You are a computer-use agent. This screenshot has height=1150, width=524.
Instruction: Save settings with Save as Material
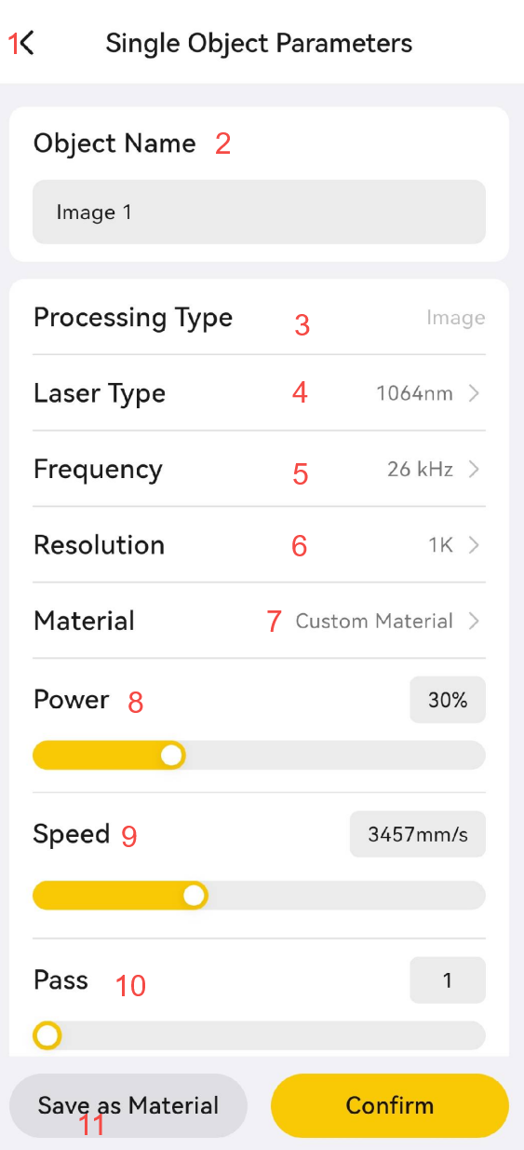pos(128,1106)
